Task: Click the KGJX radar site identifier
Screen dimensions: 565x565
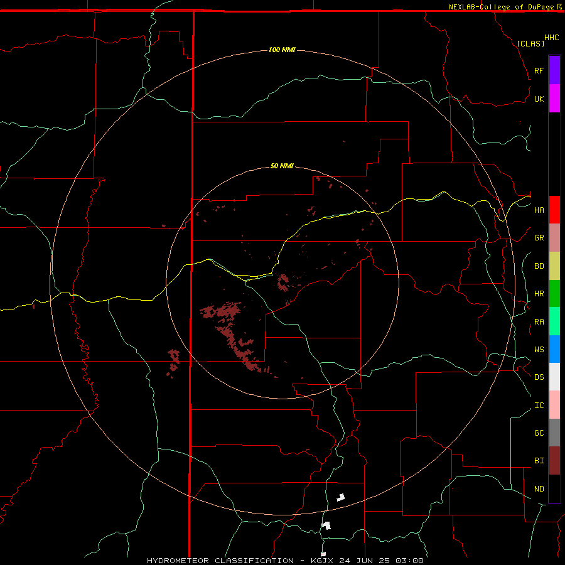Action: pyautogui.click(x=322, y=561)
